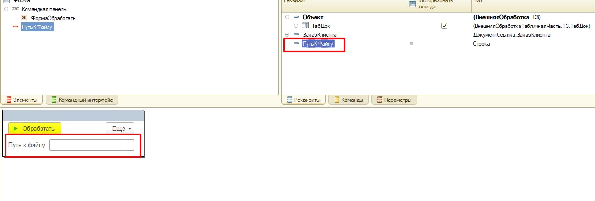The image size is (595, 201).
Task: Switch to the Командный интерфейс tab
Action: pyautogui.click(x=82, y=100)
